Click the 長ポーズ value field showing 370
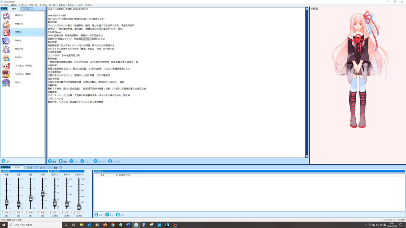 pos(67,212)
